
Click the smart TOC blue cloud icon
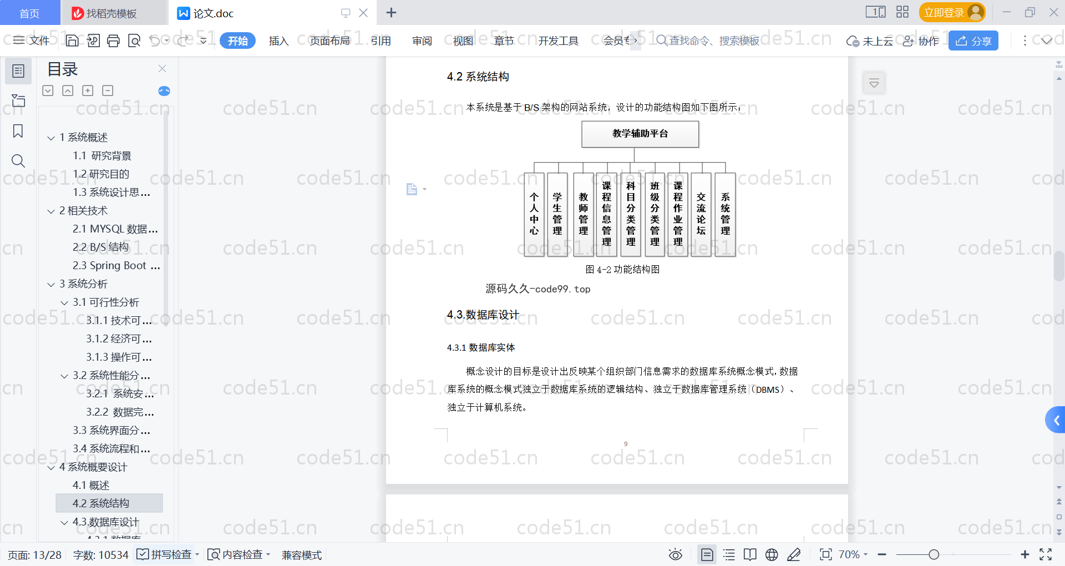click(164, 91)
